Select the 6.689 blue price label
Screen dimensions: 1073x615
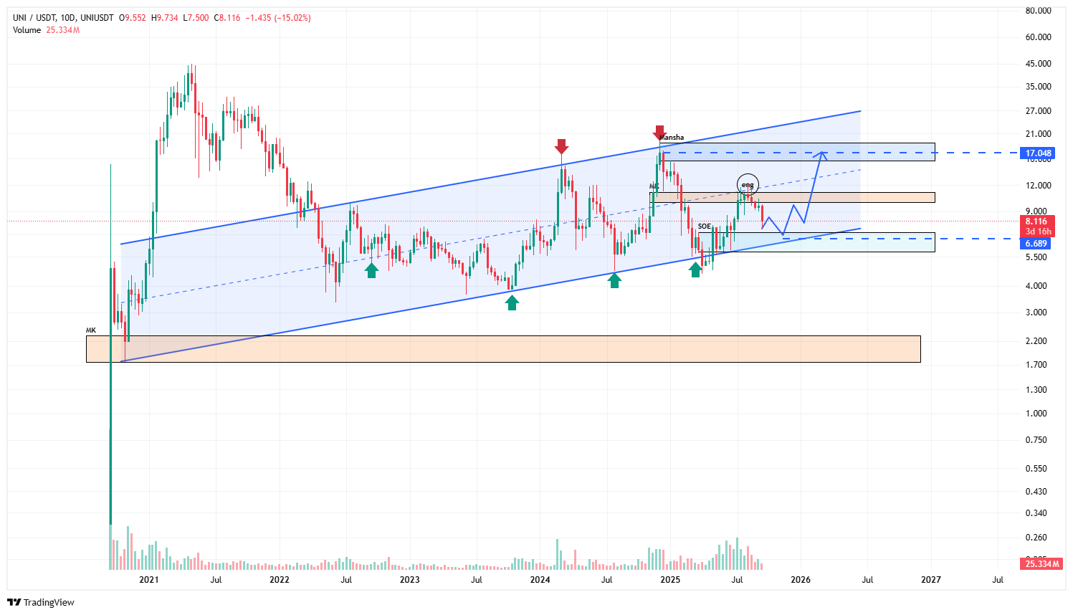pyautogui.click(x=1036, y=244)
